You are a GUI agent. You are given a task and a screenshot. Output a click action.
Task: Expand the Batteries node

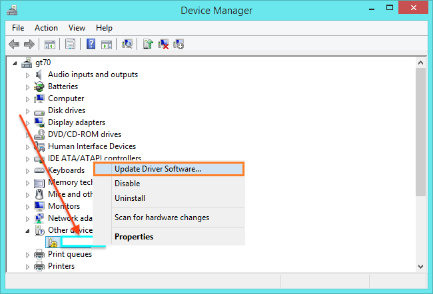pyautogui.click(x=27, y=87)
